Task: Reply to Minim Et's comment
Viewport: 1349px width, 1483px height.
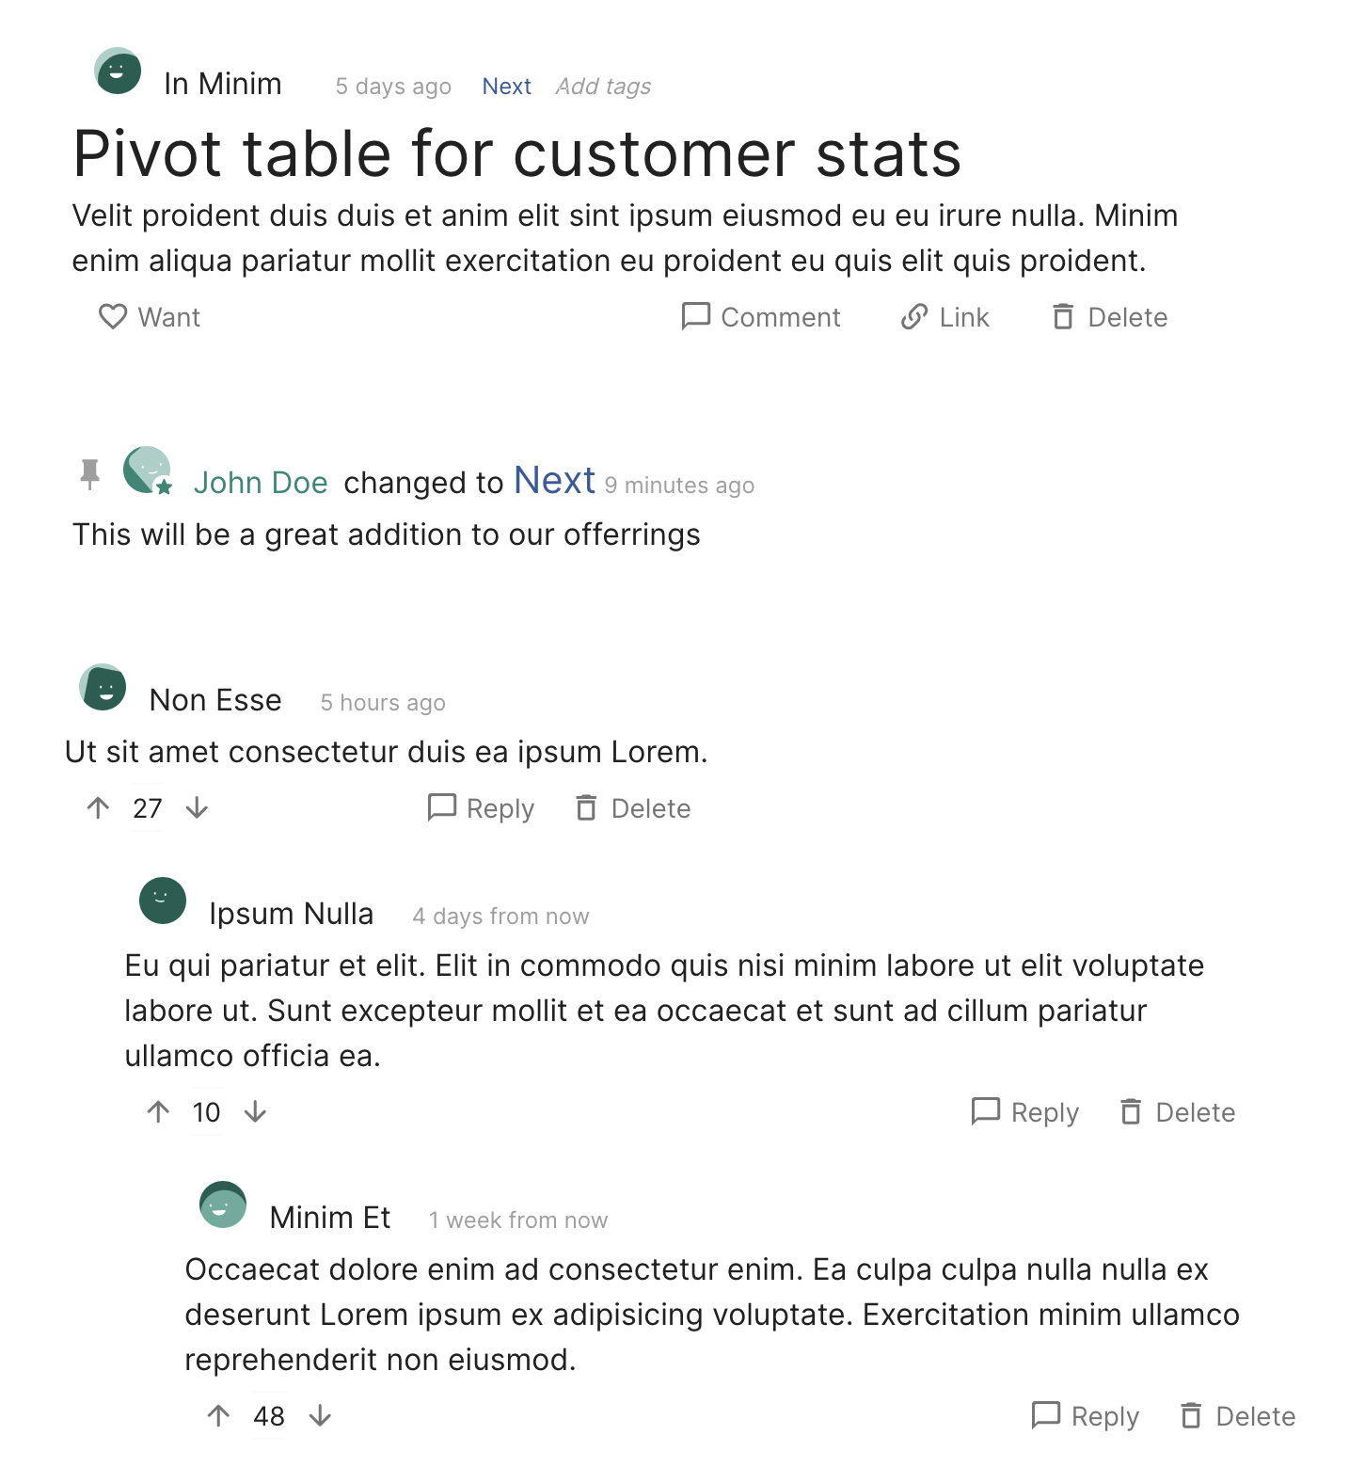Action: 1085,1416
